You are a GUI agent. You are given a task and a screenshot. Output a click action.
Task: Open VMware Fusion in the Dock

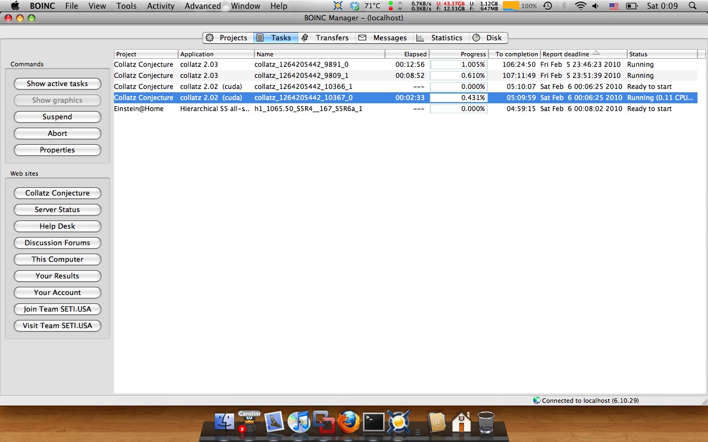(324, 422)
